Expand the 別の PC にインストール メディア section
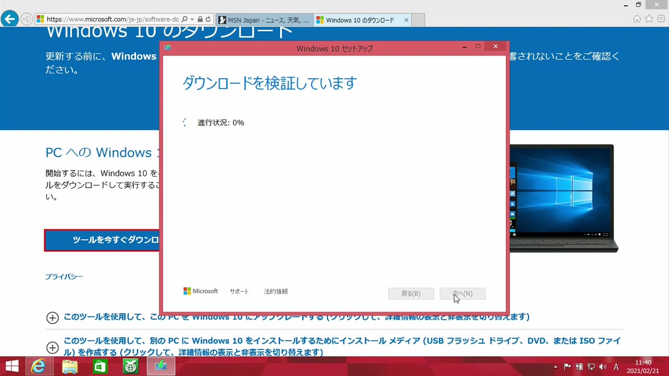The image size is (669, 376). (52, 347)
